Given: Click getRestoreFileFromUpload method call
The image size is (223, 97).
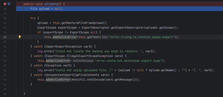Looking at the screenshot, I should point(82,23).
